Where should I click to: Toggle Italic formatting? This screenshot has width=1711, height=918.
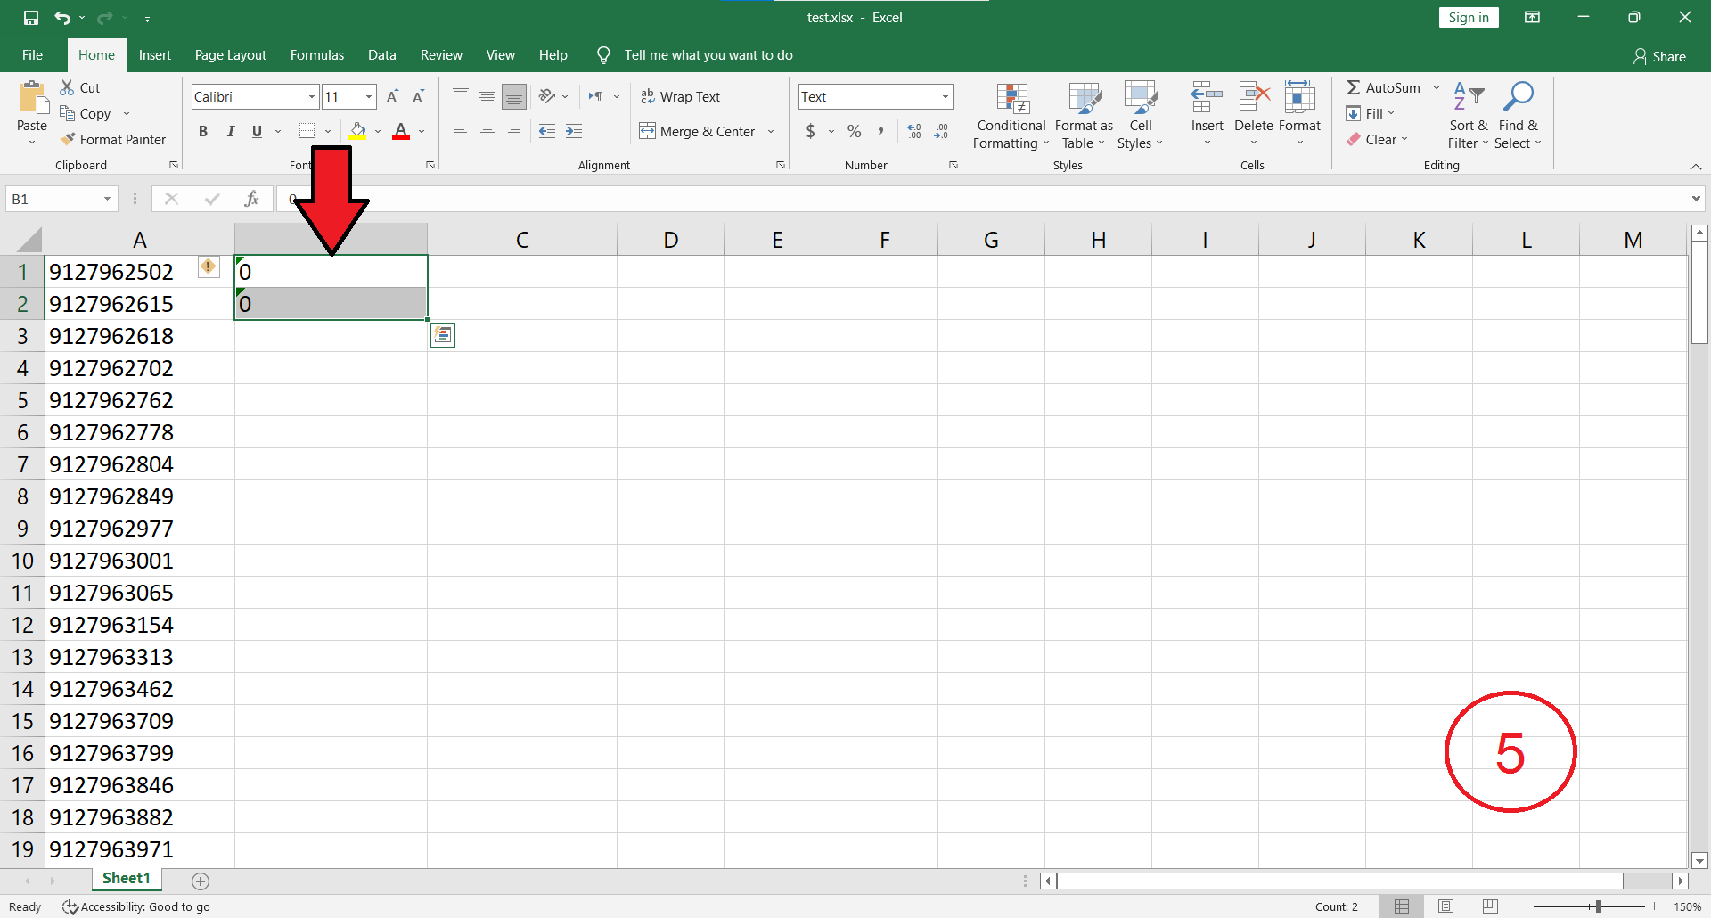point(230,131)
